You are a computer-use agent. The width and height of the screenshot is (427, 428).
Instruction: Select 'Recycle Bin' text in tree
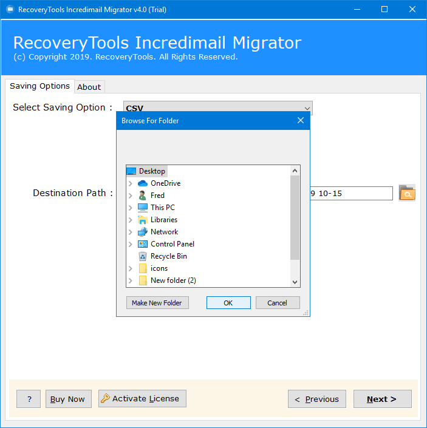point(169,256)
